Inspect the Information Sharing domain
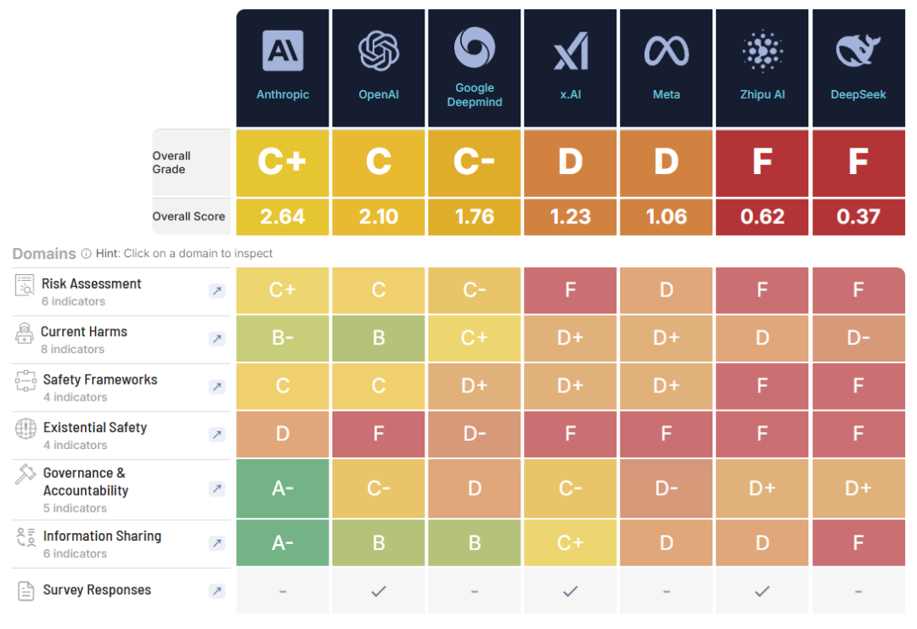The image size is (917, 629). coord(217,543)
